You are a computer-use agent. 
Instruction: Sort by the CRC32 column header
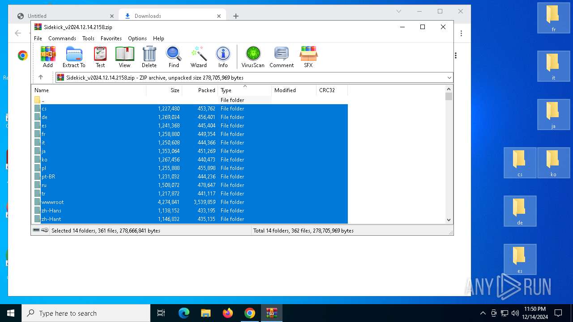tap(332, 90)
